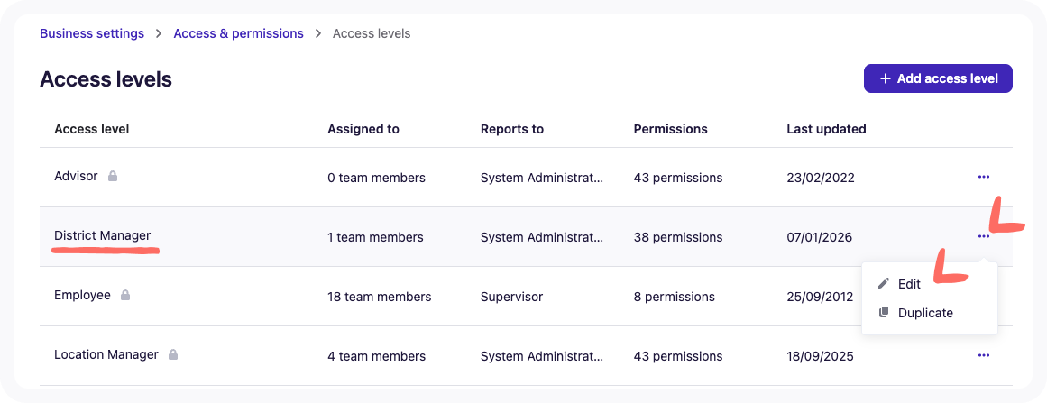
Task: Click the Access levels page heading
Action: pos(106,79)
